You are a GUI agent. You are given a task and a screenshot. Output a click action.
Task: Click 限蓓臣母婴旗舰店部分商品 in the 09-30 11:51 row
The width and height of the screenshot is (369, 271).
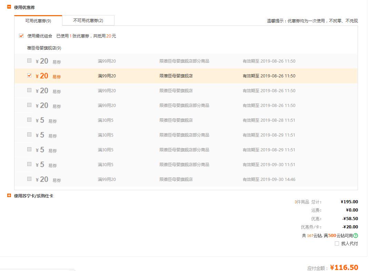click(x=184, y=164)
